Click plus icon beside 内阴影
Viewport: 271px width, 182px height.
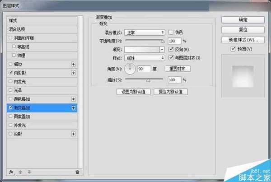[73, 72]
